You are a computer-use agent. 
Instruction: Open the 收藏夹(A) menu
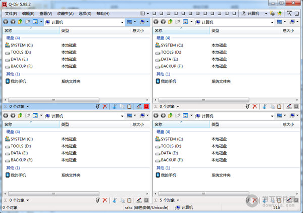pos(65,13)
